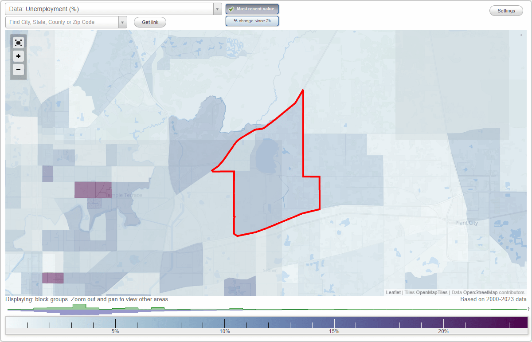
Task: Switch to % change since 2k view
Action: 252,20
